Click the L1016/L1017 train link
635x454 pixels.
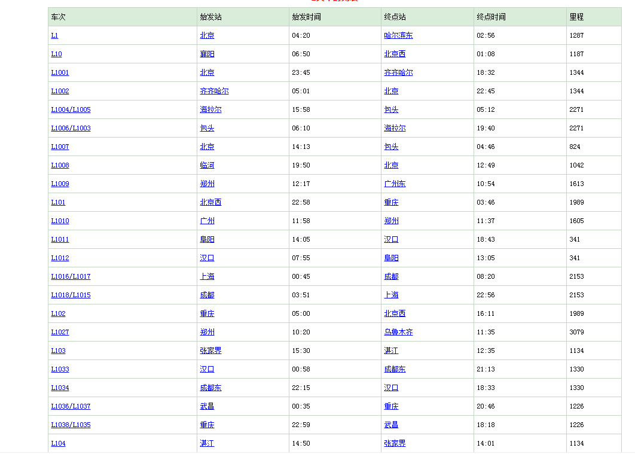pyautogui.click(x=71, y=276)
